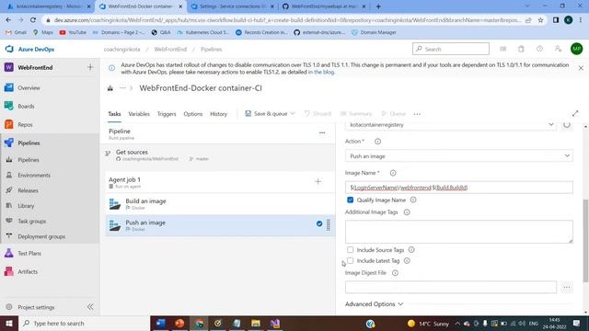Open WebFrontEnd breadcrumb link
The width and height of the screenshot is (589, 331).
tap(170, 49)
